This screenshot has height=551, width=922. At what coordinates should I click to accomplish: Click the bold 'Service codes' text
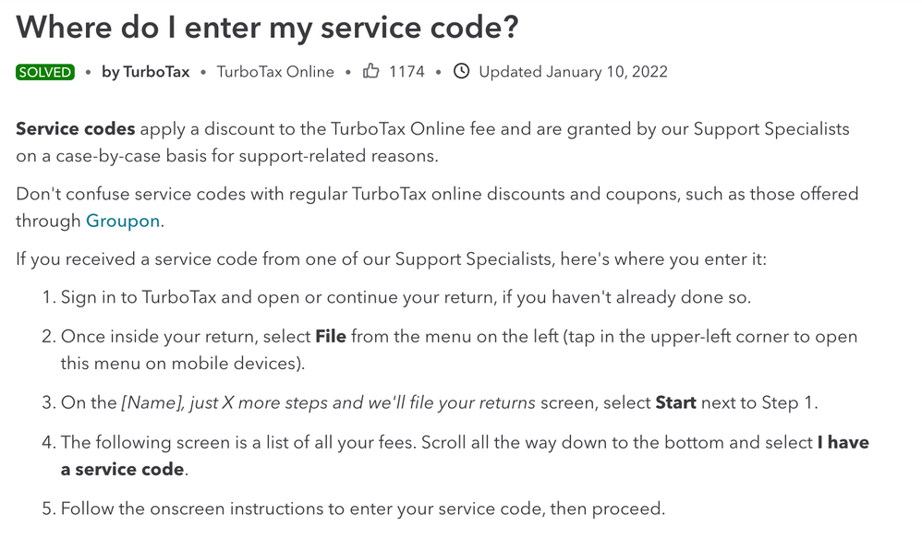pyautogui.click(x=75, y=128)
